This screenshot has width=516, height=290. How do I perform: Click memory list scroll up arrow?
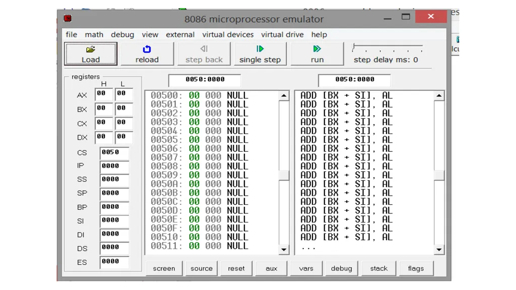[x=284, y=96]
